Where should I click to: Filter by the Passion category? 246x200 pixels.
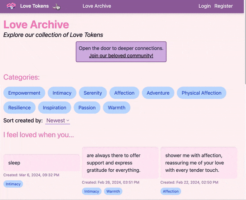point(87,108)
